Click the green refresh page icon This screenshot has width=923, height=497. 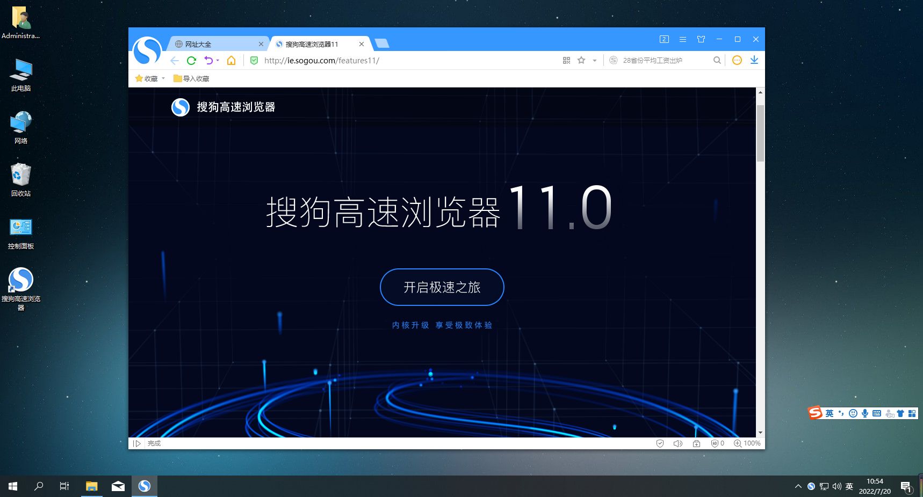(191, 61)
